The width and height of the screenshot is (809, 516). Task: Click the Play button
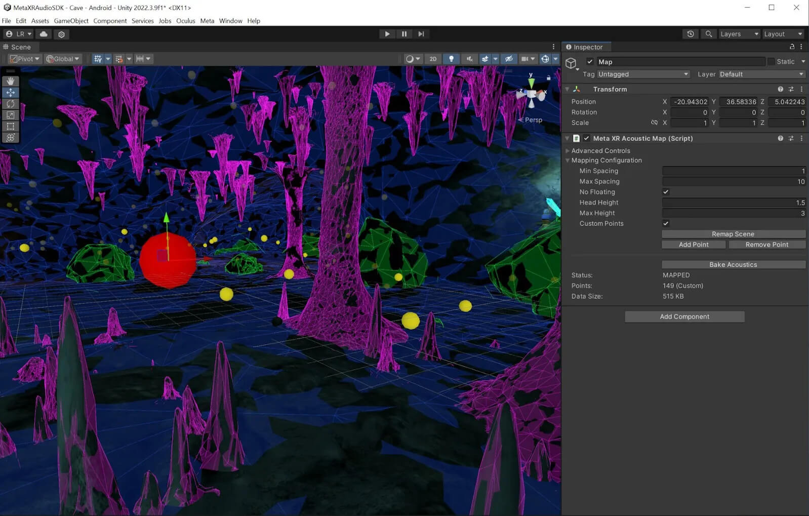click(387, 34)
